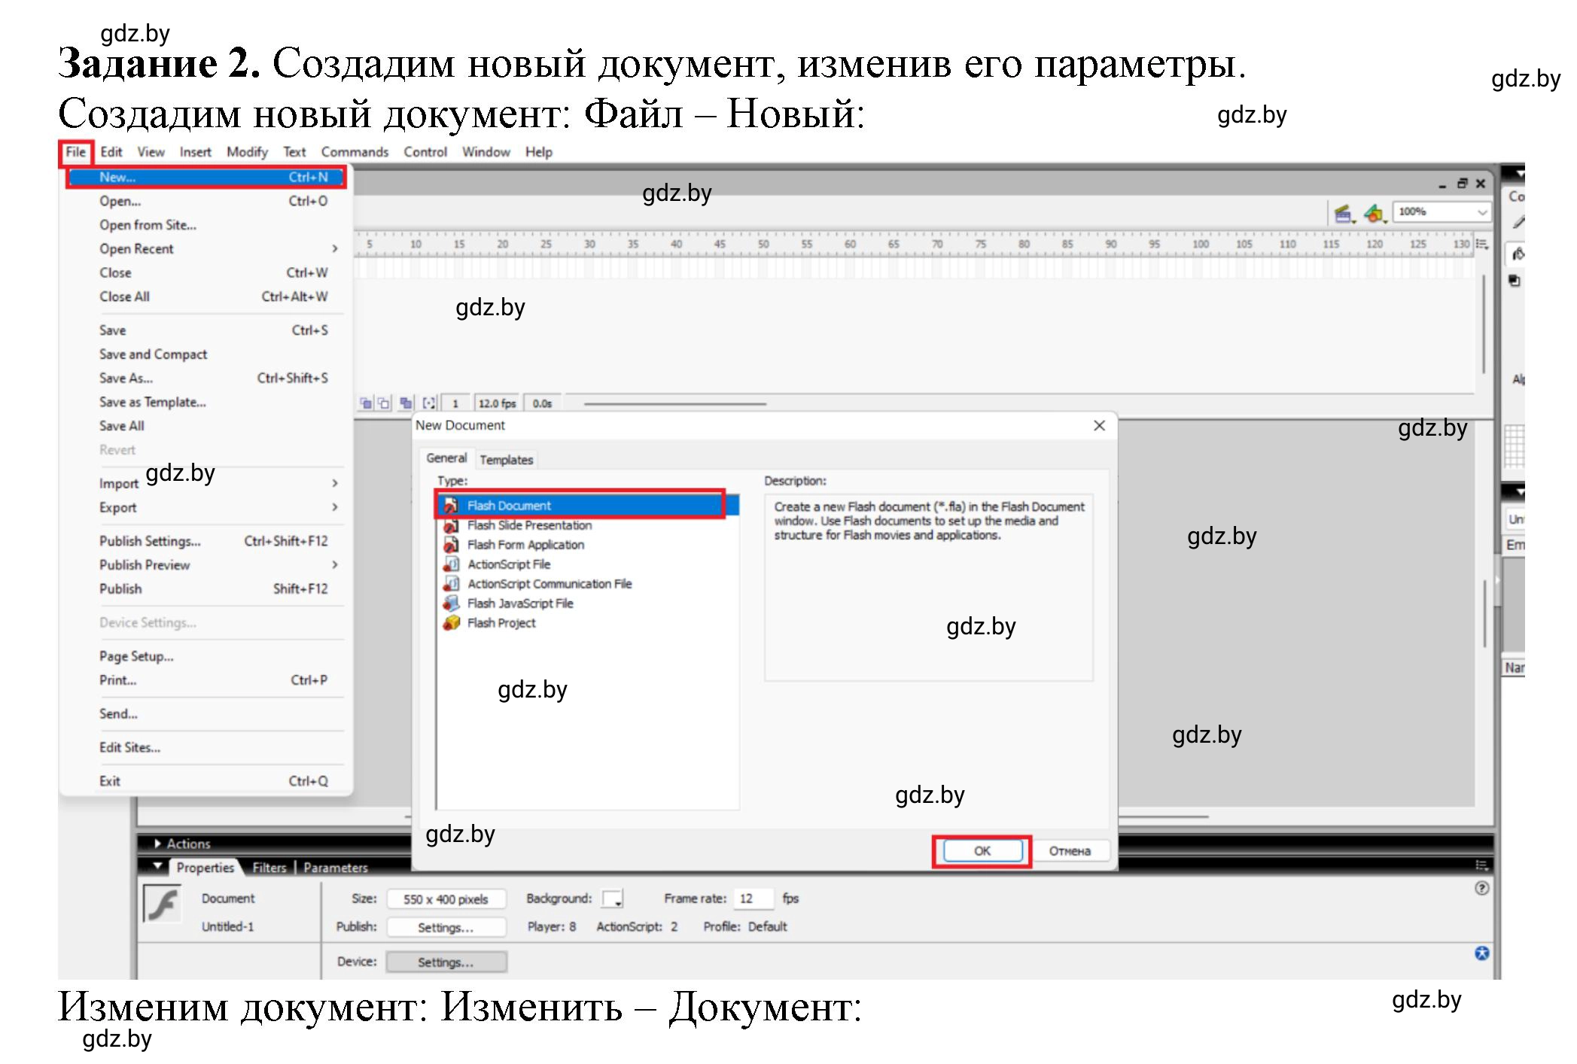Click the Edit Multiple Frames icon
1577x1064 pixels.
pos(406,403)
